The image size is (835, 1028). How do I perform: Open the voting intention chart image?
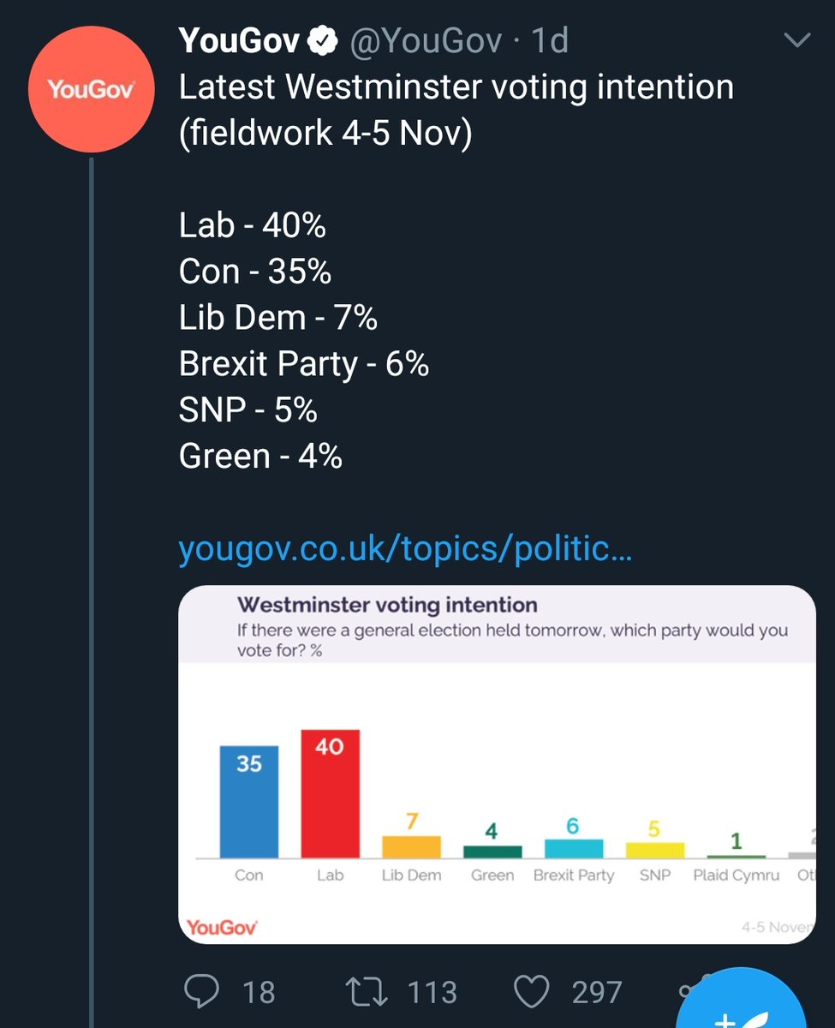(497, 764)
